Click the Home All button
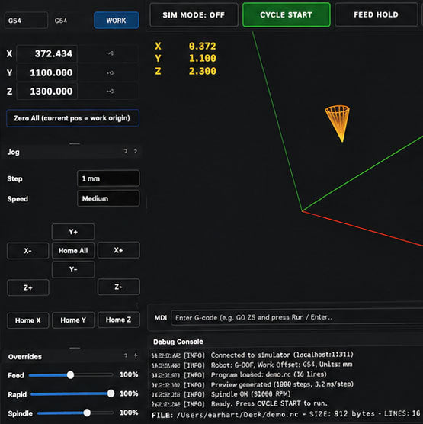This screenshot has width=423, height=424. coord(73,251)
